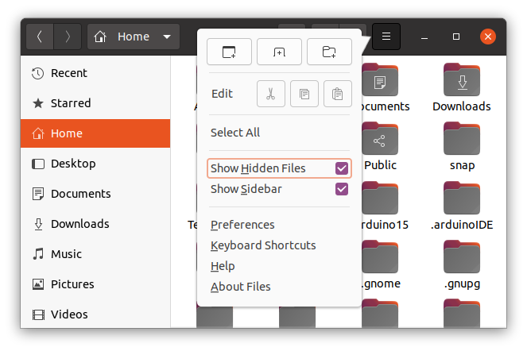Select Starred in the sidebar
The width and height of the screenshot is (527, 351).
point(71,103)
